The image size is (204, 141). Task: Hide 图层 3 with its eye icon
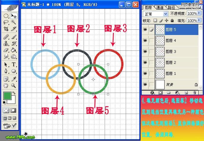(x=145, y=52)
